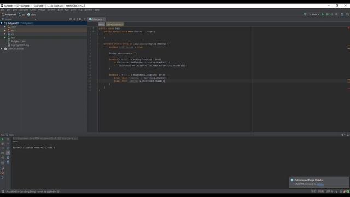350x197 pixels.
Task: Click the line separator CRLF in the status bar
Action: [x=321, y=192]
